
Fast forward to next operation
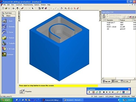113,92
